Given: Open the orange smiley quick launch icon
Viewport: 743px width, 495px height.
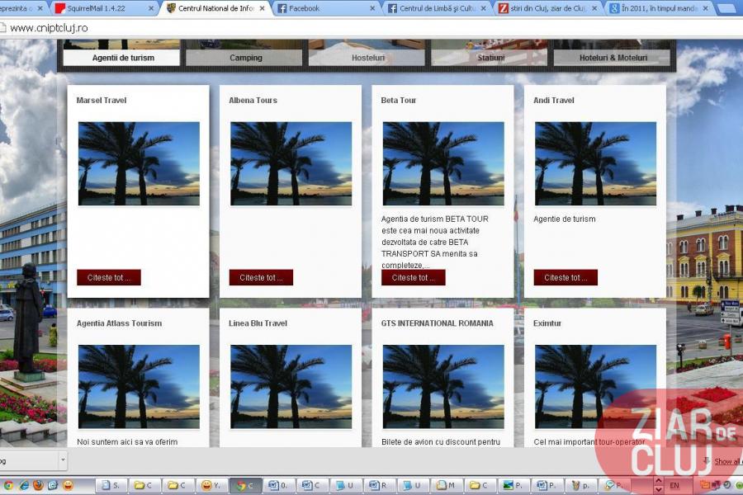Looking at the screenshot, I should pyautogui.click(x=68, y=485).
